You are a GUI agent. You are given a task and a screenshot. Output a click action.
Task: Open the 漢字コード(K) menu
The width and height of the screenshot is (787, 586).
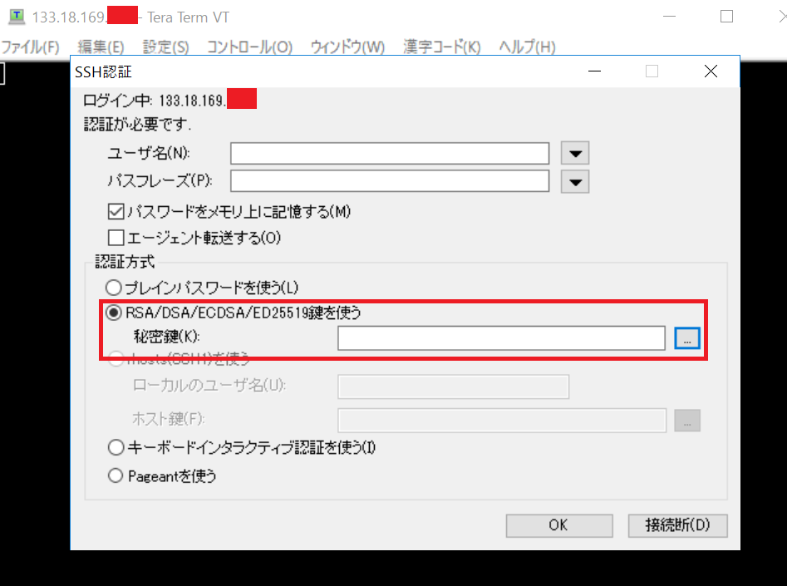tap(441, 47)
